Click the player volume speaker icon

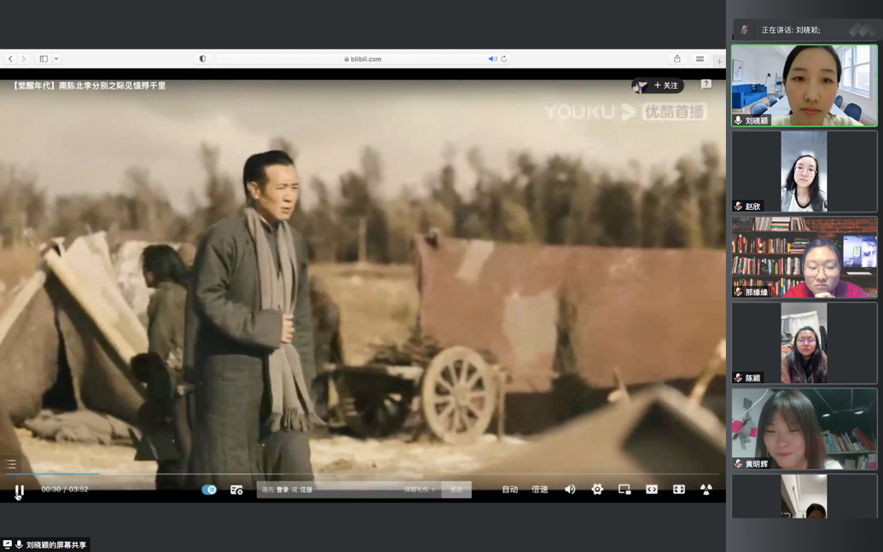coord(570,490)
